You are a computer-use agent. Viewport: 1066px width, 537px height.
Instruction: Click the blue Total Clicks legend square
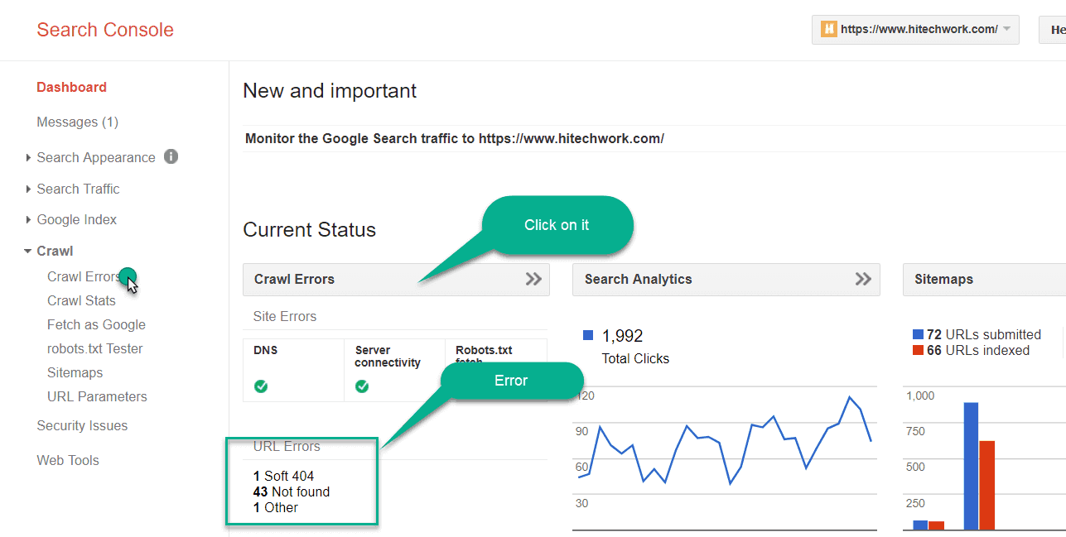point(588,335)
